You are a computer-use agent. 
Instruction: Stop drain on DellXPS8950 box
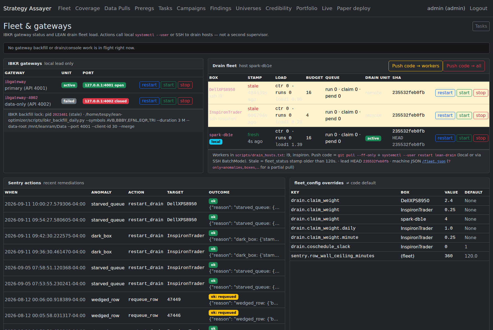point(481,93)
